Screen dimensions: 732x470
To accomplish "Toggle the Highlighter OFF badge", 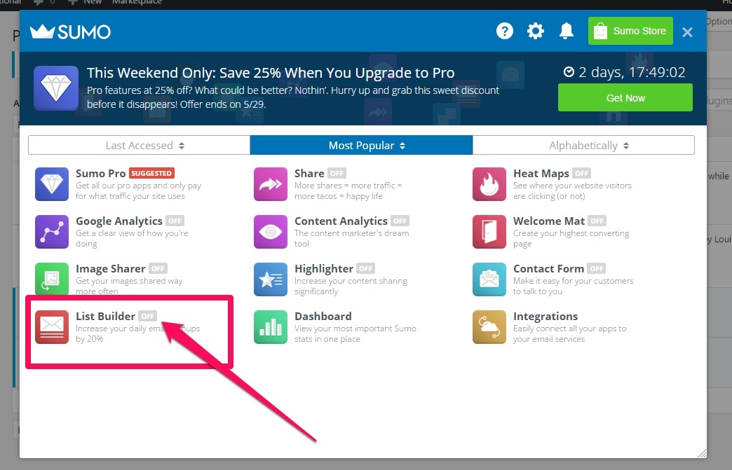I will (365, 268).
